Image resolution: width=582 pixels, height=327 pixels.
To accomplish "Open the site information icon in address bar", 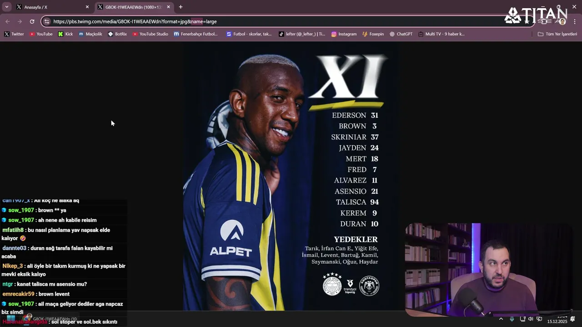I will 46,21.
